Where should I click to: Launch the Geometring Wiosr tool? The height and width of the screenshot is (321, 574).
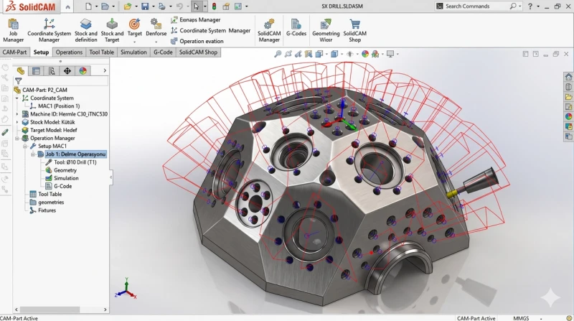tap(326, 30)
